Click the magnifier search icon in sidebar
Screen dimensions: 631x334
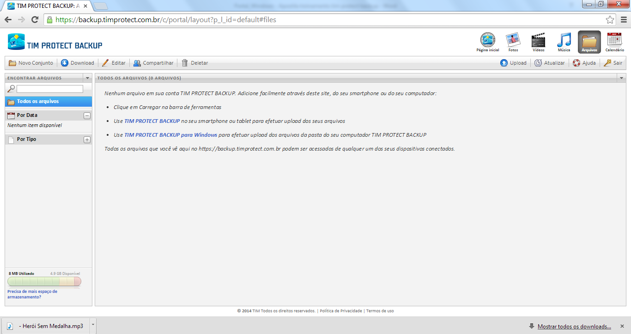[x=11, y=89]
